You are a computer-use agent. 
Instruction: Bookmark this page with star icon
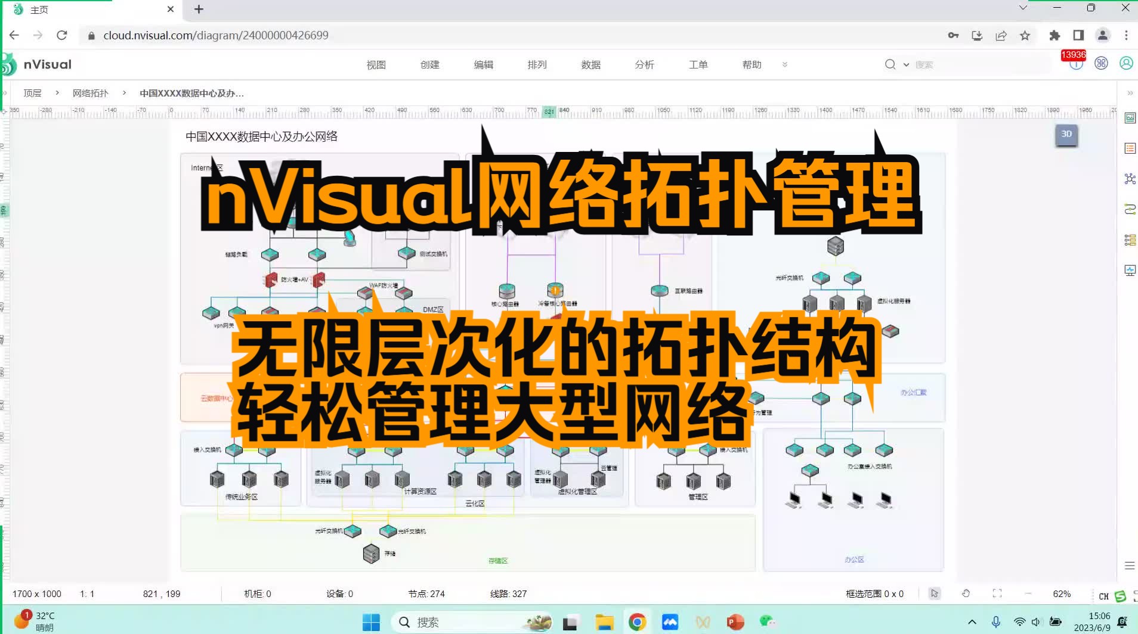[x=1025, y=35]
